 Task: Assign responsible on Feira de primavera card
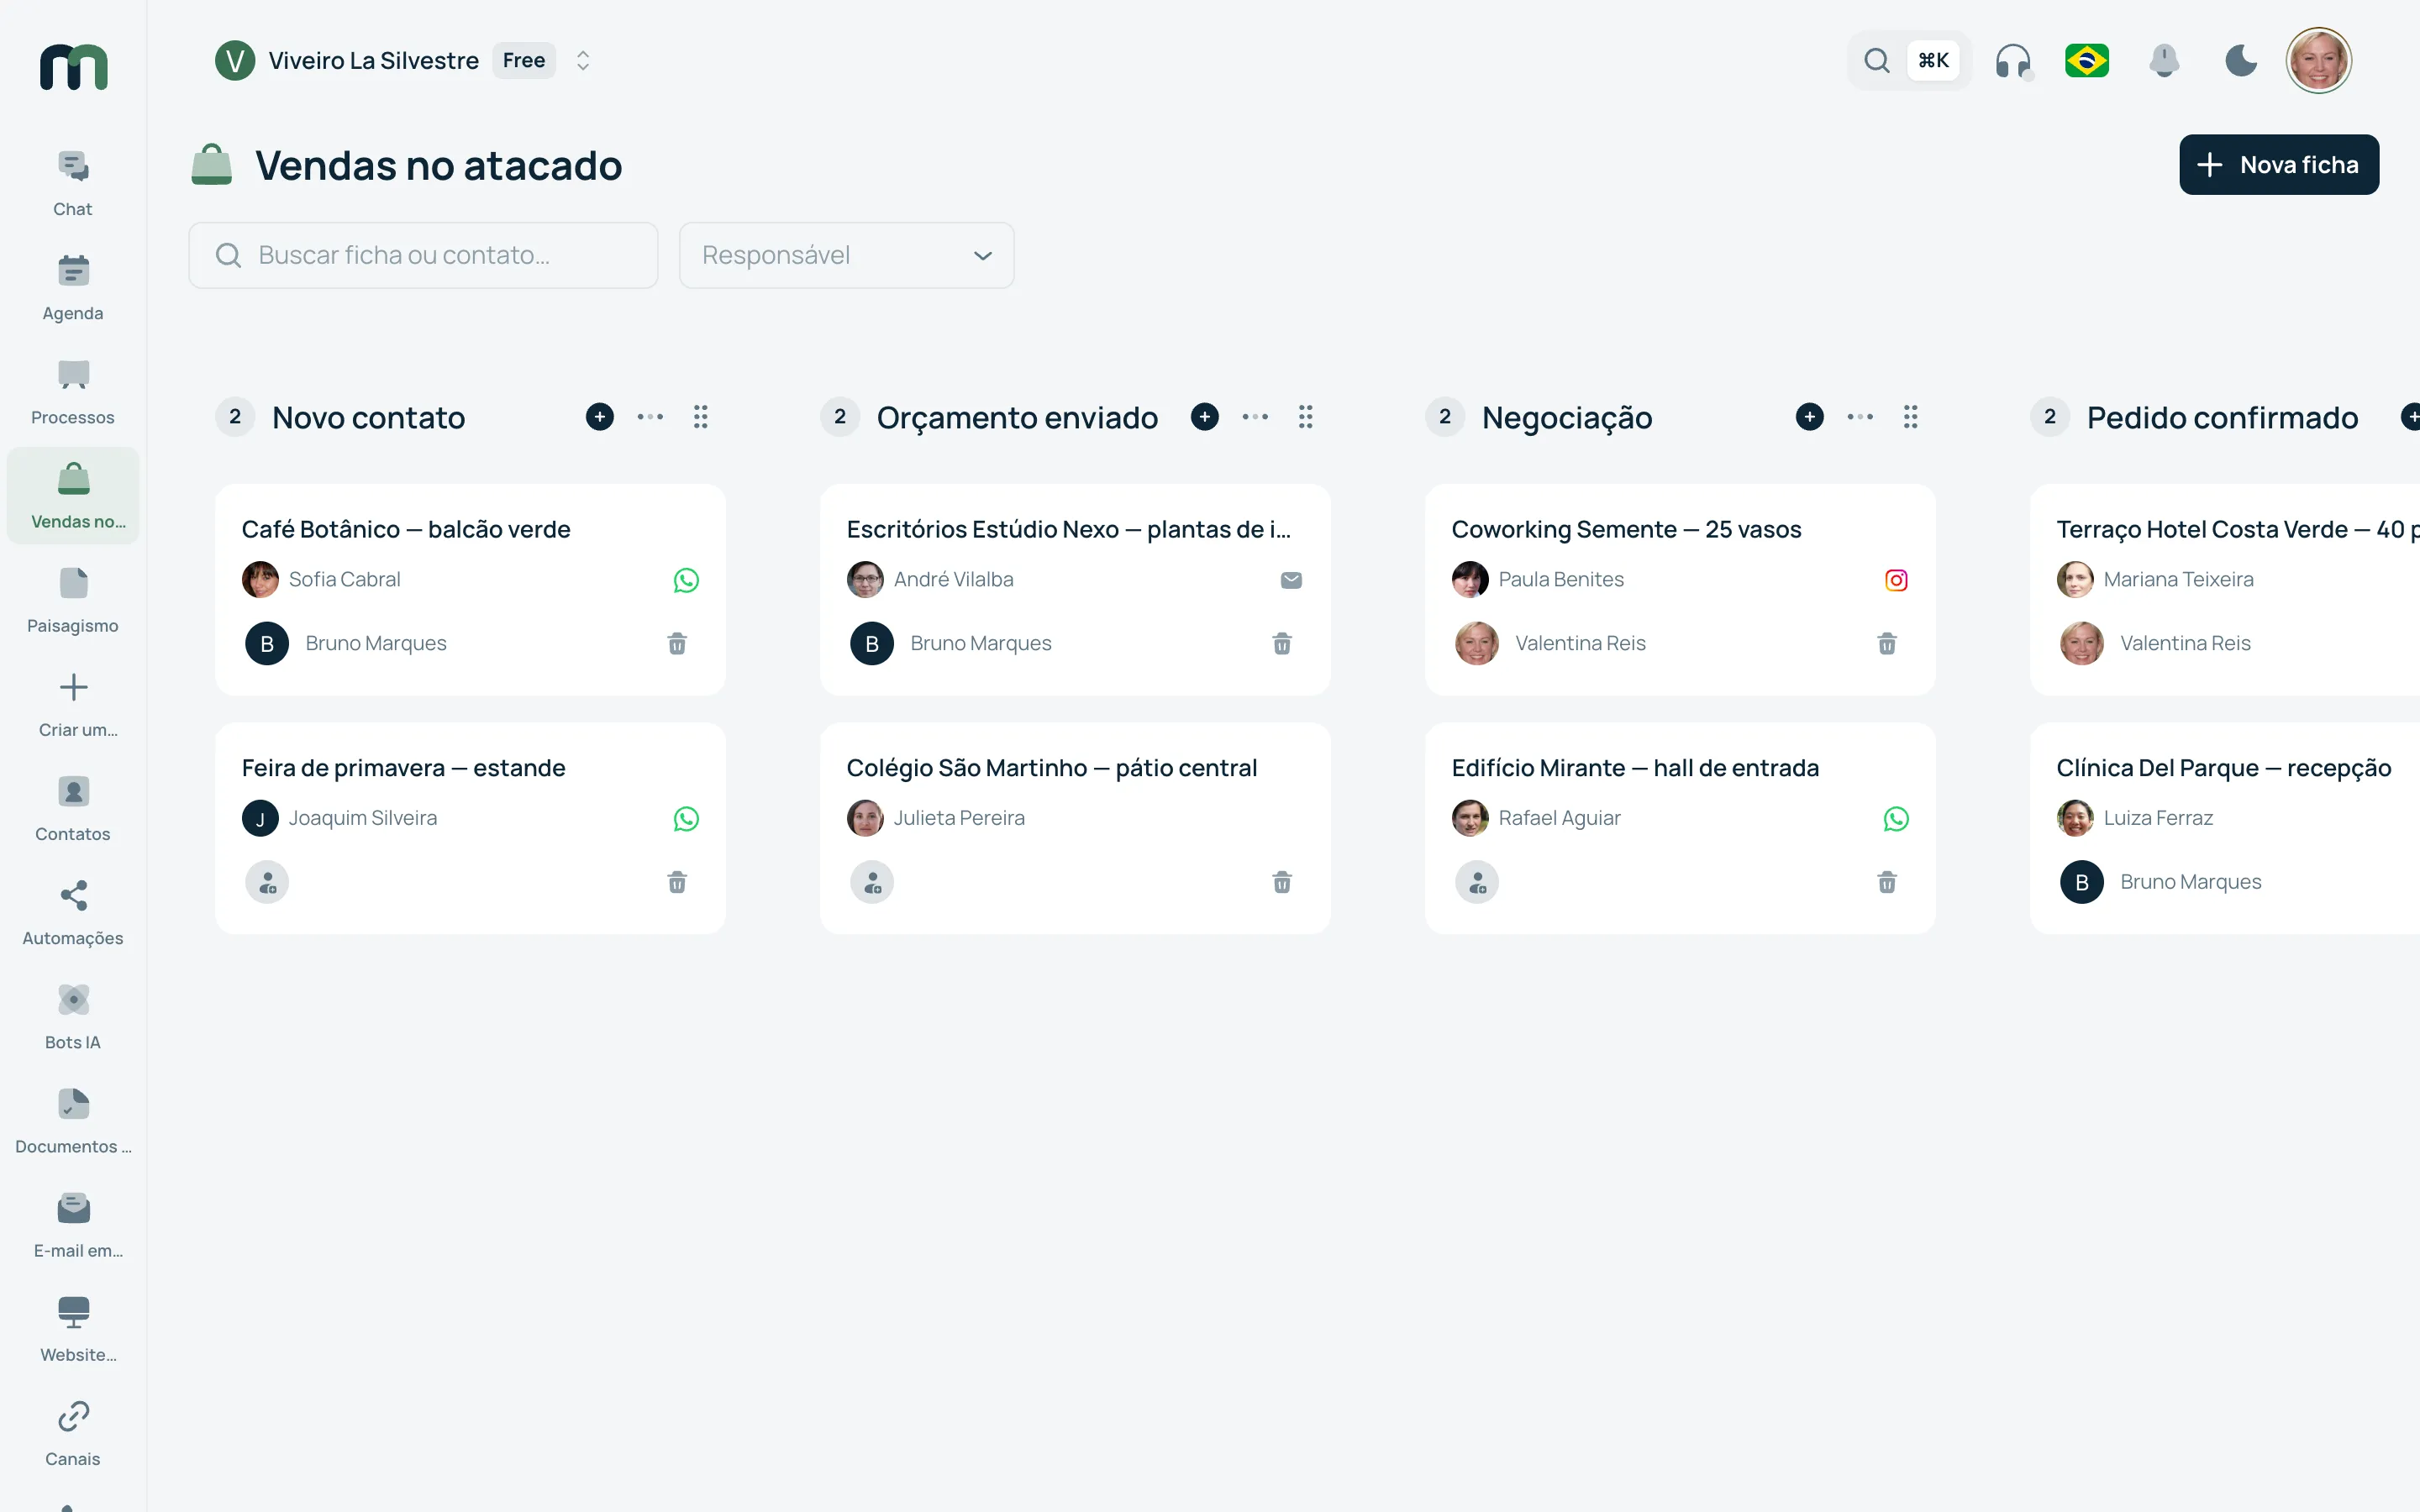tap(267, 883)
